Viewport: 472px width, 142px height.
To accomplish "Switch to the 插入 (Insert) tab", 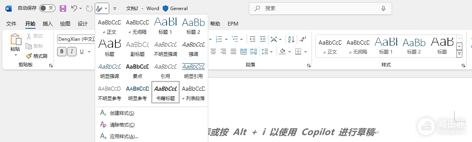I will [47, 24].
